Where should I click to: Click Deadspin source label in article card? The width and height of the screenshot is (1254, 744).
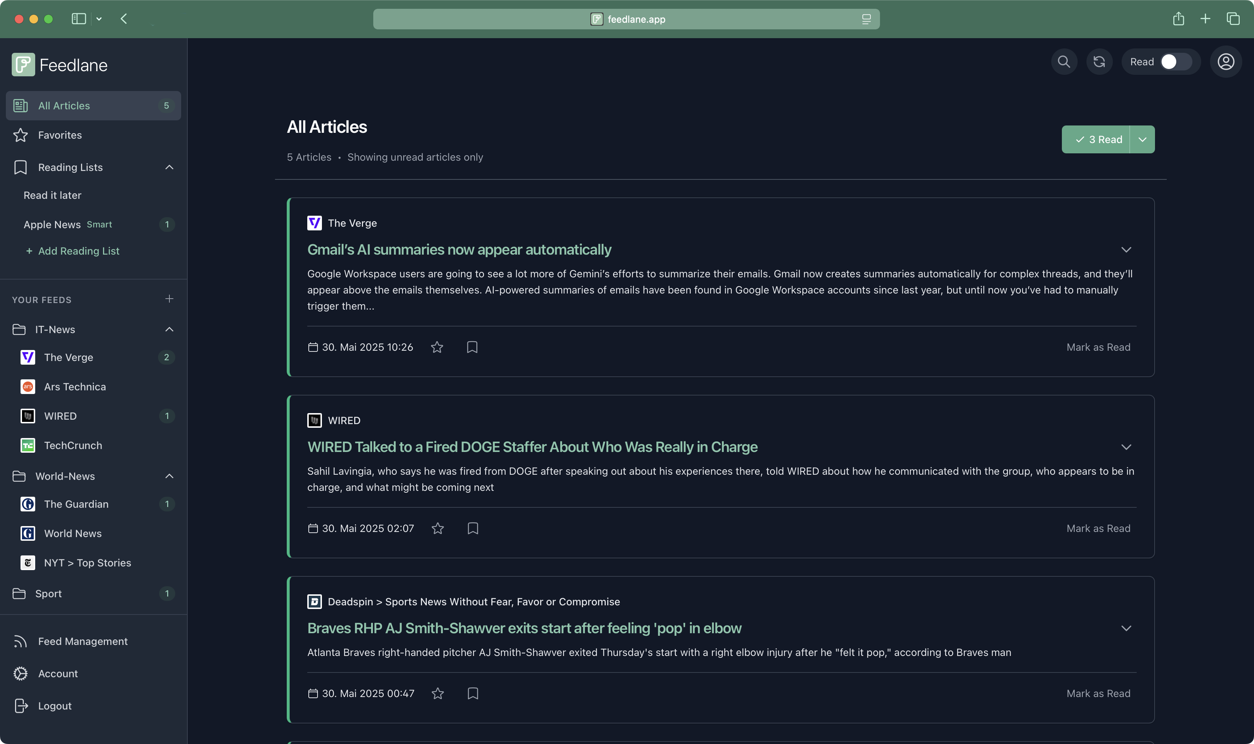click(x=463, y=602)
